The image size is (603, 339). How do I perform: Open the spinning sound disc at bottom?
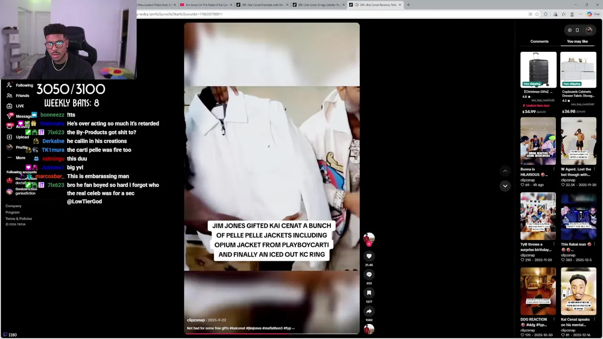click(369, 329)
